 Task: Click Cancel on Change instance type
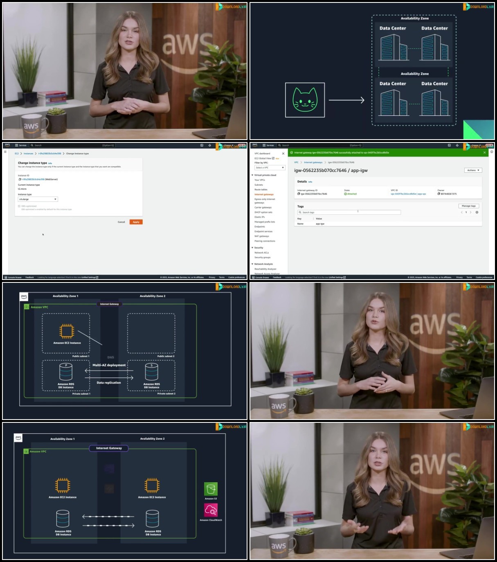[x=121, y=222]
